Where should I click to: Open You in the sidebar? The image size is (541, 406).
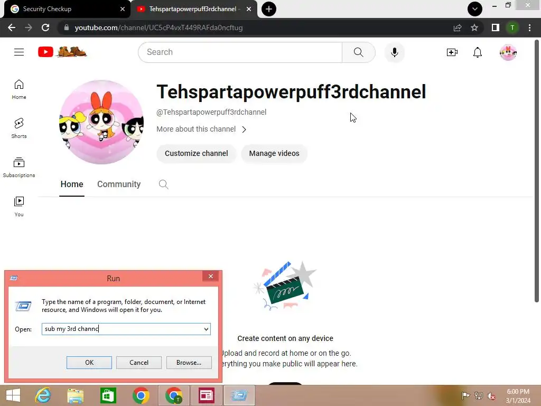19,207
